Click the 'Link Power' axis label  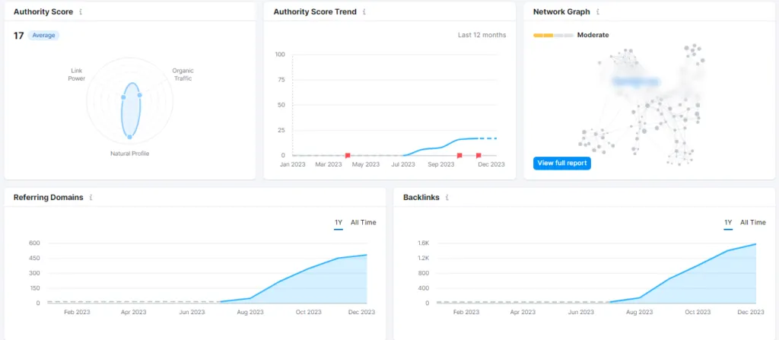tap(77, 75)
